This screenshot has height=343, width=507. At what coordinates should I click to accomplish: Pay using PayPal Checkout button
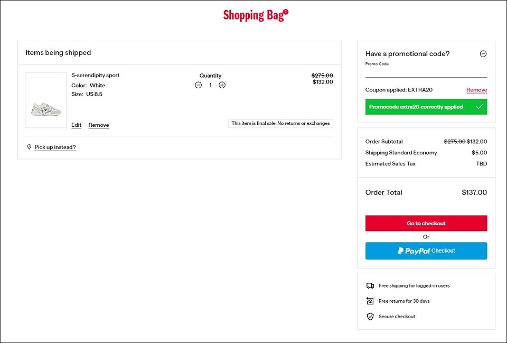pos(426,251)
